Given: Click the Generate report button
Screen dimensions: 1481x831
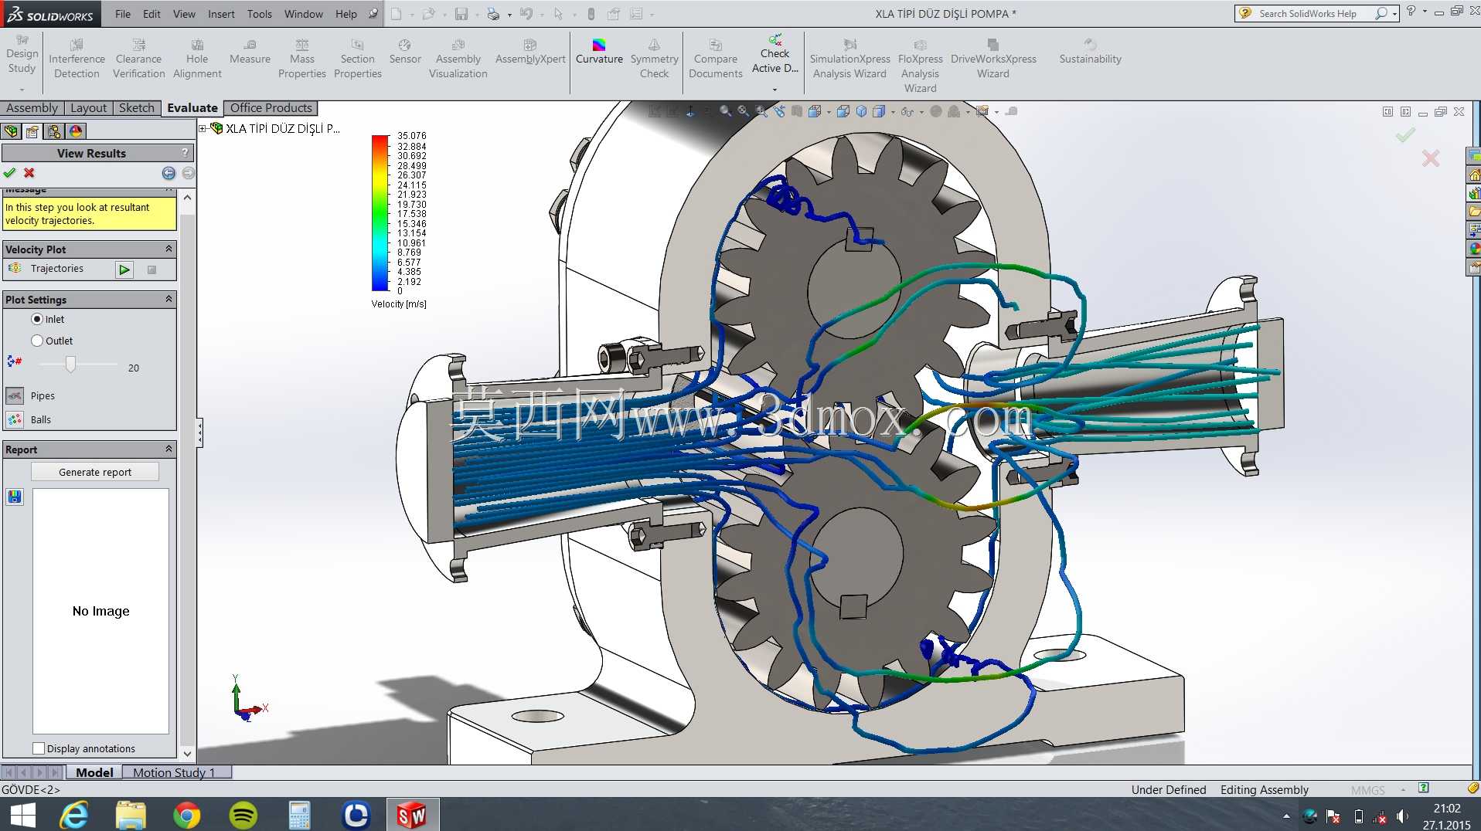Looking at the screenshot, I should [x=95, y=472].
